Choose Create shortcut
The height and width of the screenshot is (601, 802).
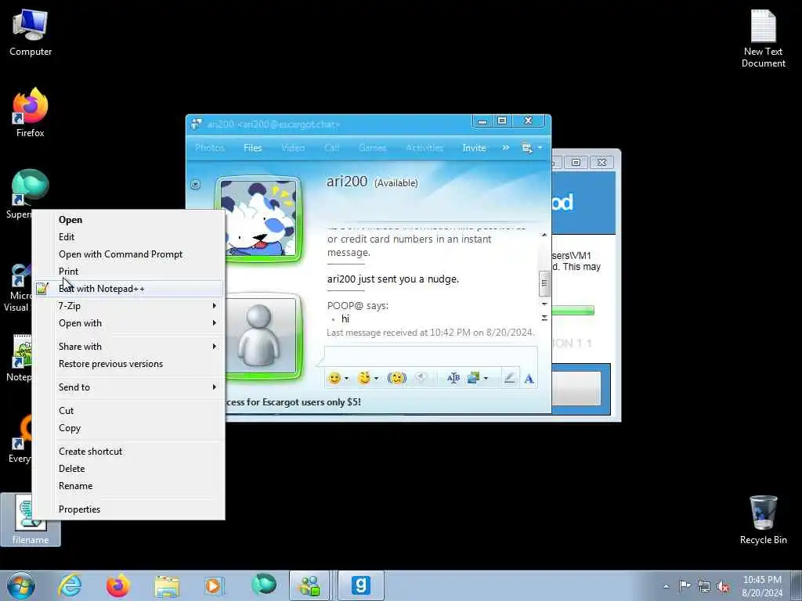coord(128,452)
